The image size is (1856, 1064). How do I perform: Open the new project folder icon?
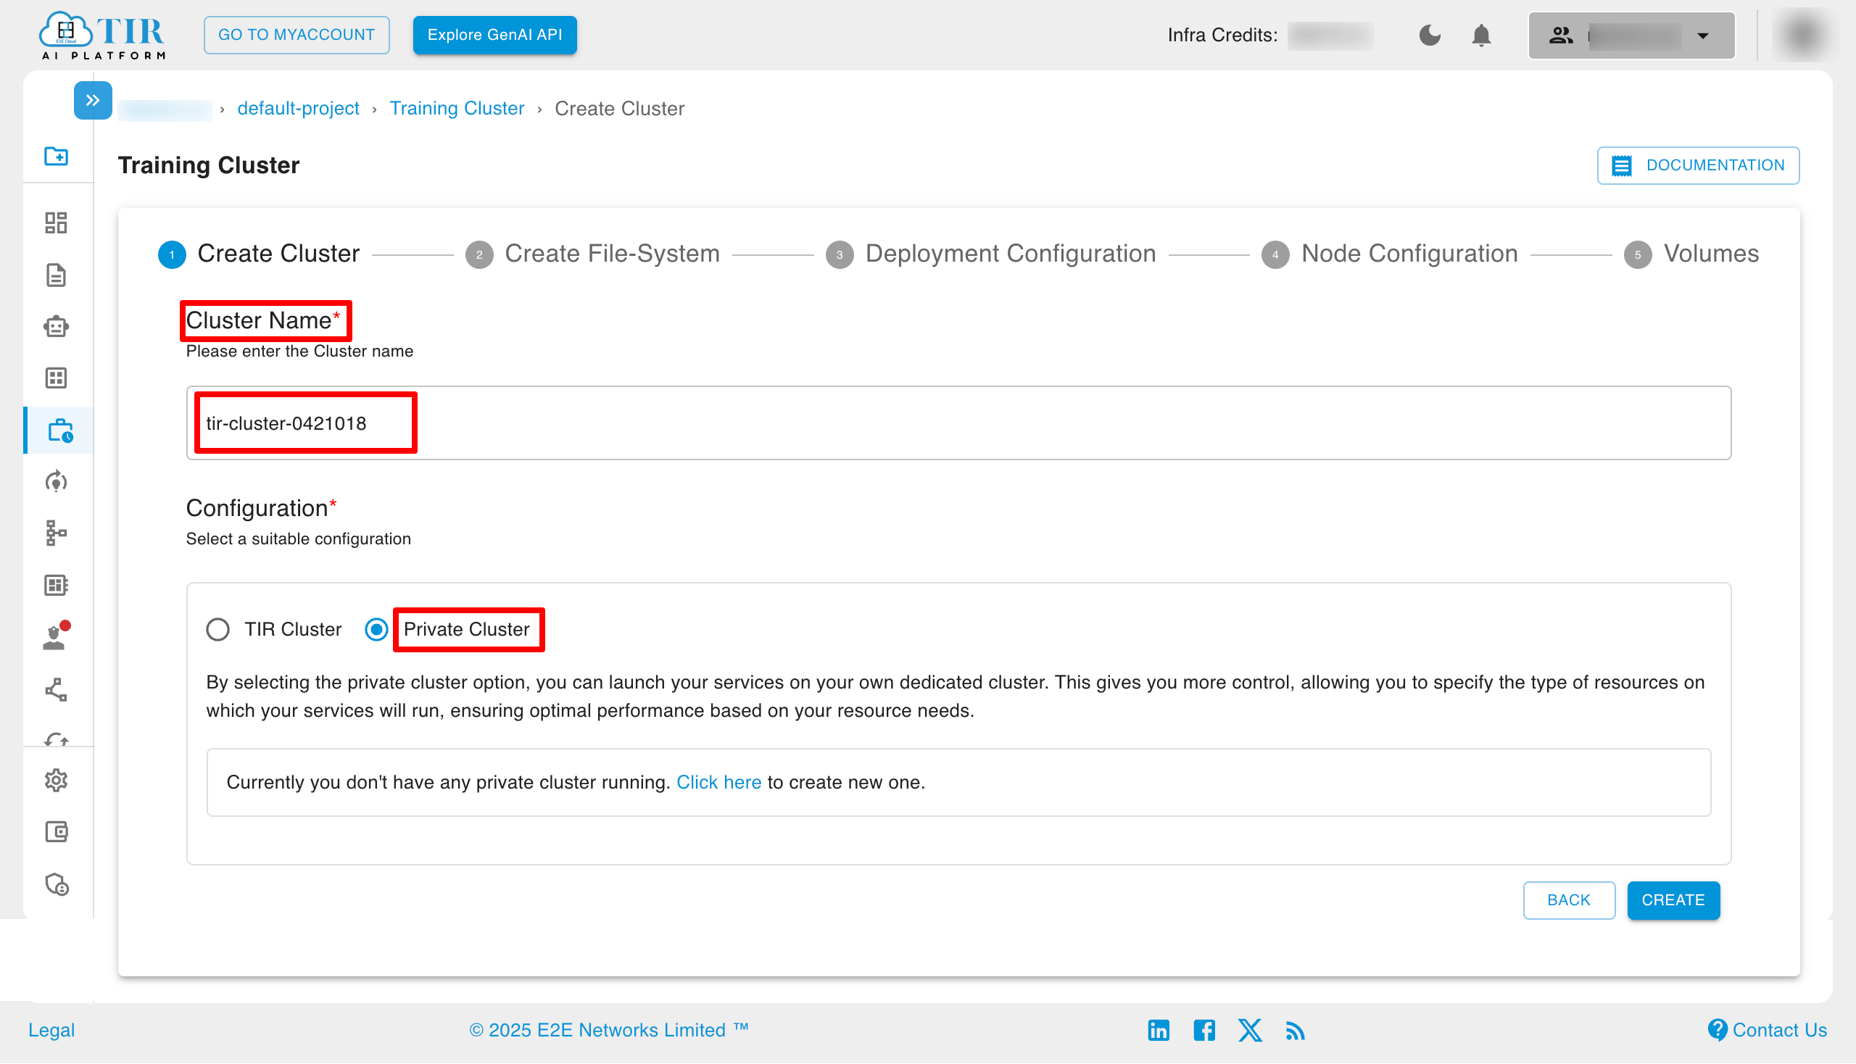point(57,156)
